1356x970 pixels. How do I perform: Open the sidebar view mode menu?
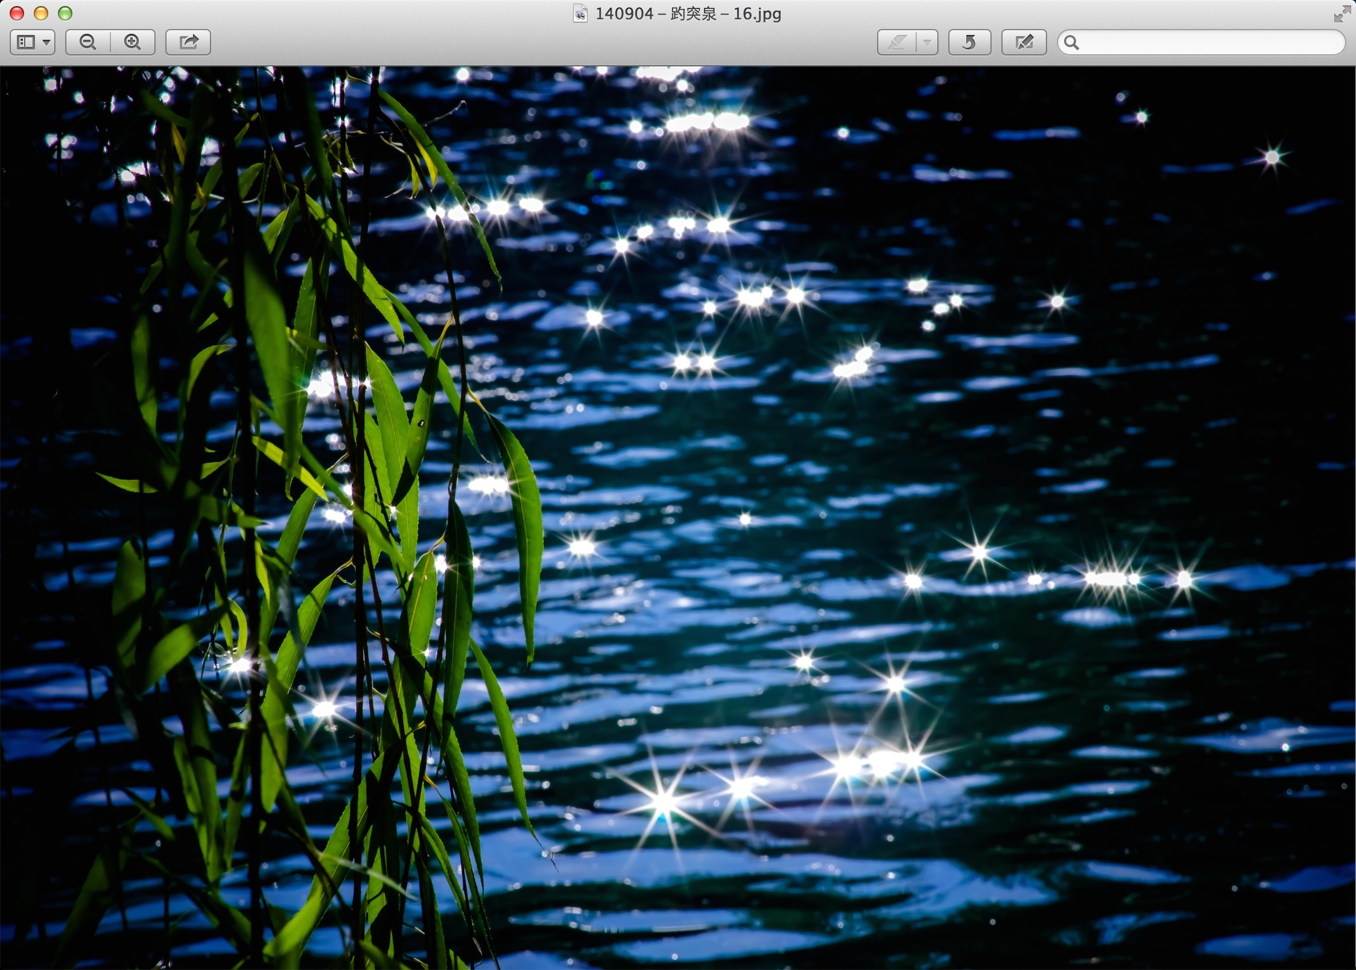(x=33, y=42)
